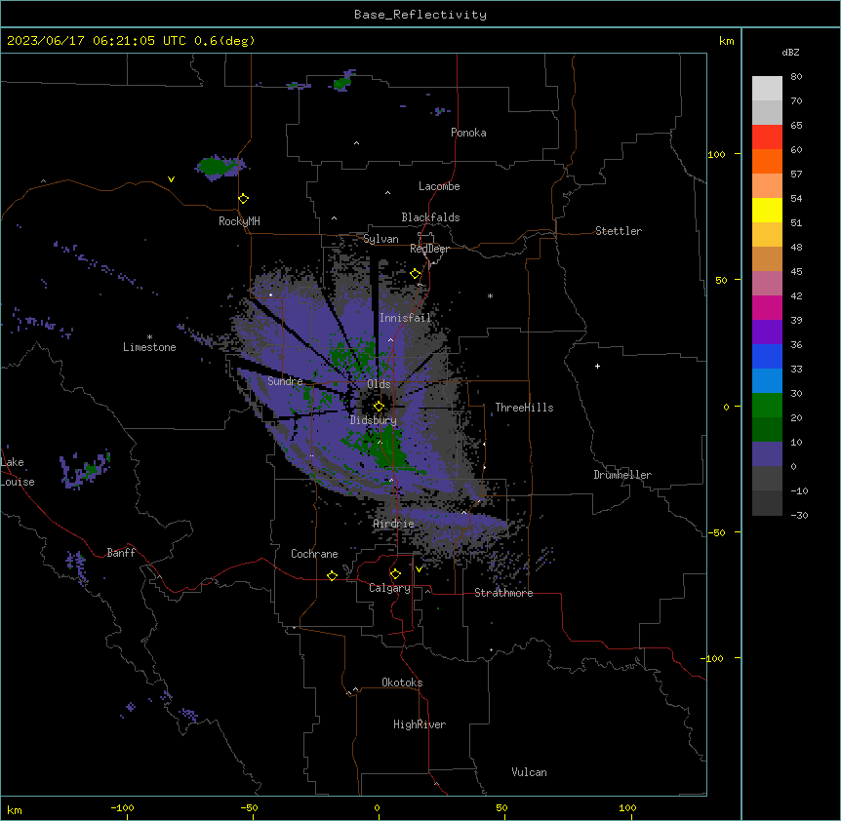
Task: Click the Olds label
Action: (x=379, y=384)
